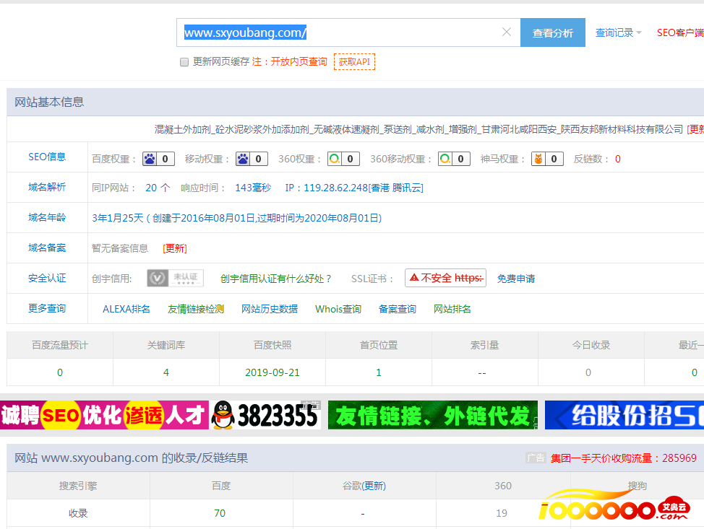Open the 集团一手天价收购流量 ad link

pos(623,458)
